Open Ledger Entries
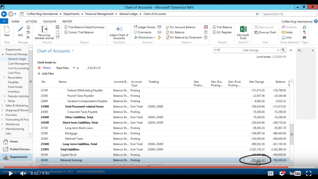 pyautogui.click(x=144, y=27)
